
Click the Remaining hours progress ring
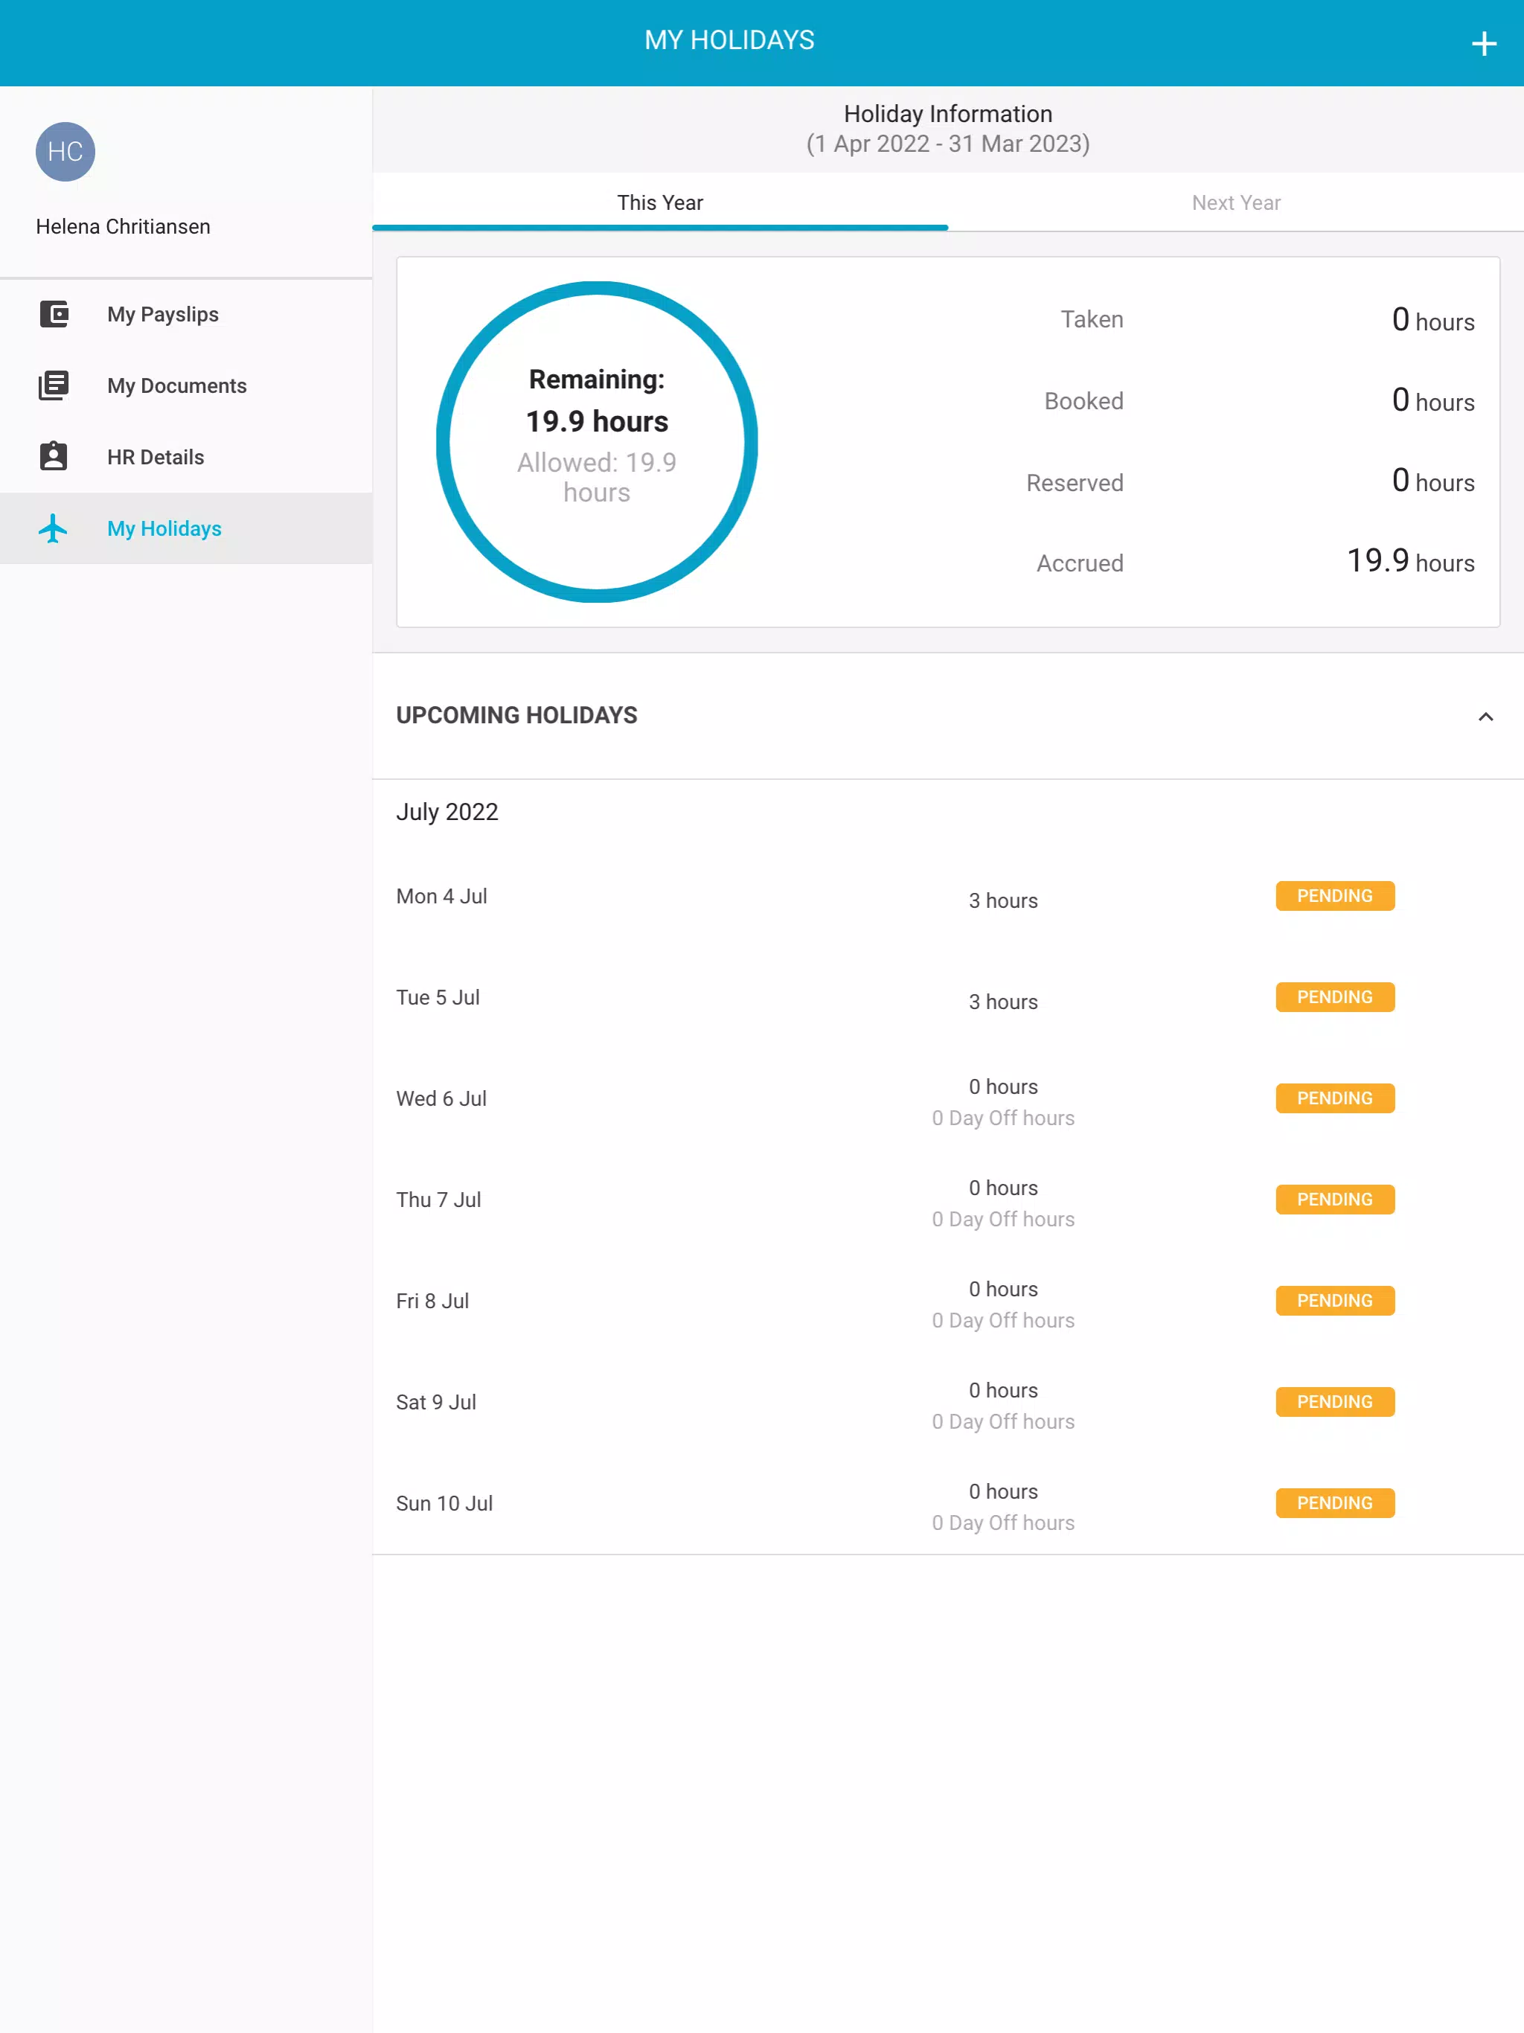point(597,442)
